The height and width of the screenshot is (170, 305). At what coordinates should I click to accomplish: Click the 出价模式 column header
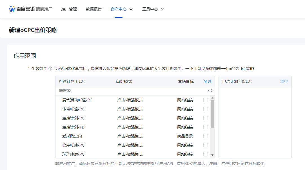124,81
